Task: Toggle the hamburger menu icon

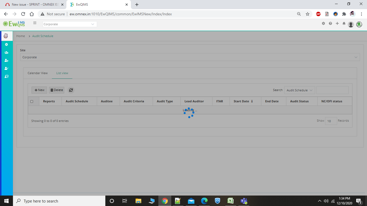Action: pos(35,23)
